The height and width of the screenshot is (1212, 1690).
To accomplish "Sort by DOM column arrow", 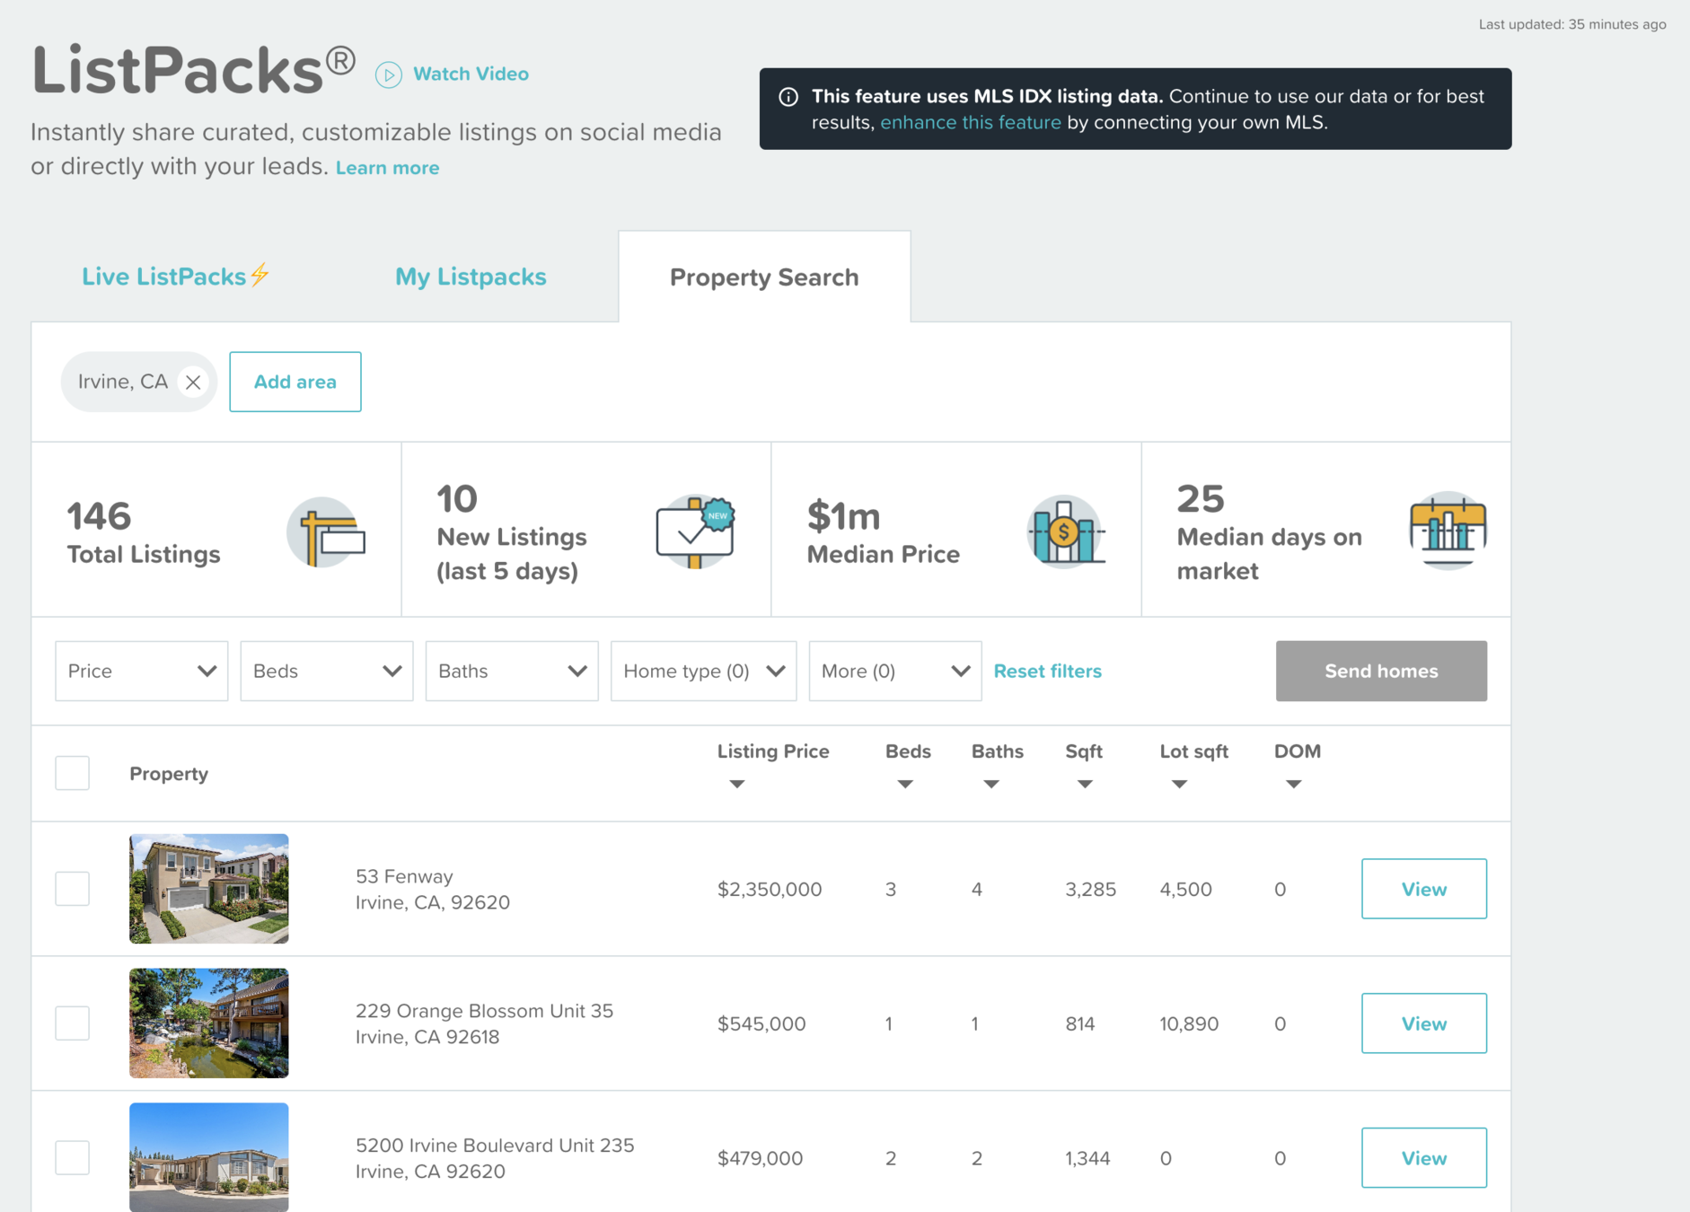I will tap(1293, 784).
